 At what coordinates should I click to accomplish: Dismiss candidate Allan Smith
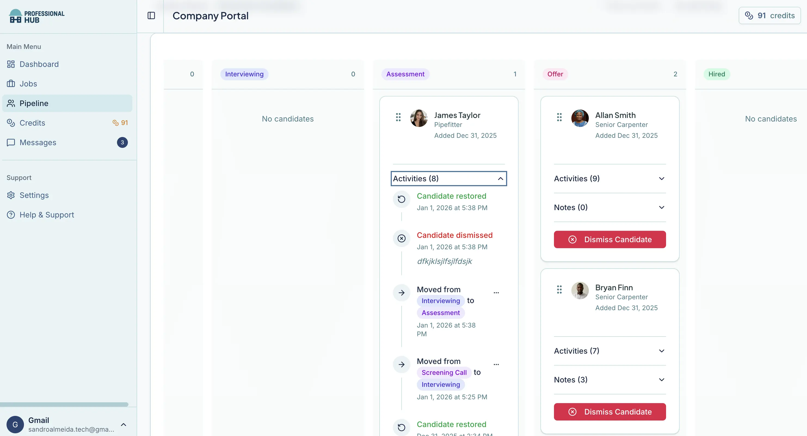coord(610,239)
